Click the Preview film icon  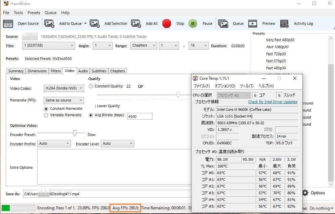tap(253, 24)
